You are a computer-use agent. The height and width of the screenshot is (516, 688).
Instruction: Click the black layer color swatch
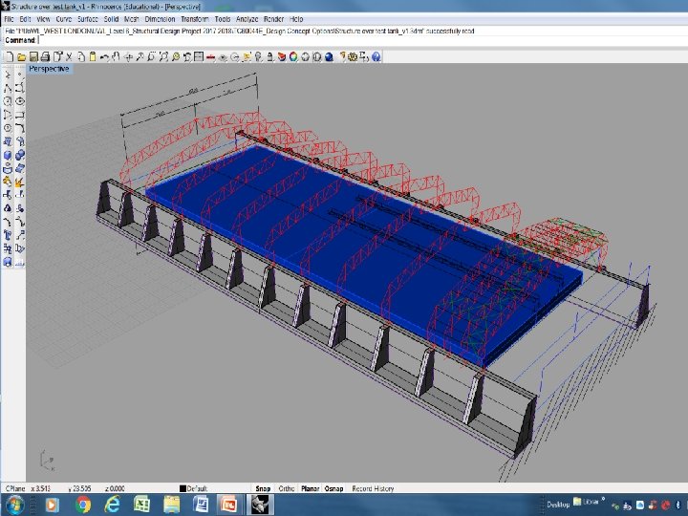click(181, 488)
